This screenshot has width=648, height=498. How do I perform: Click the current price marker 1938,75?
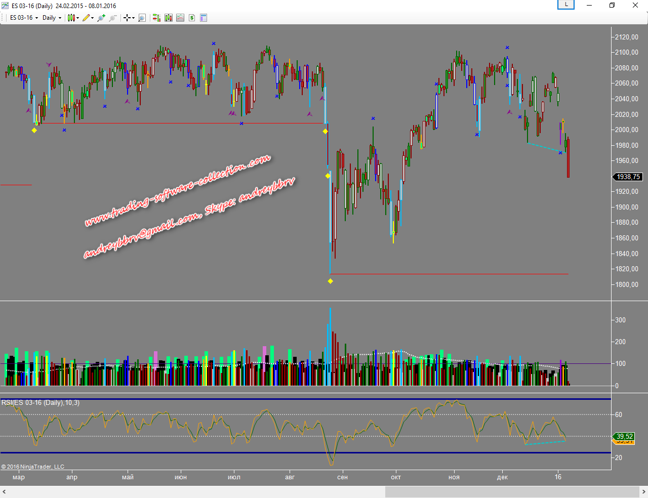pyautogui.click(x=628, y=177)
